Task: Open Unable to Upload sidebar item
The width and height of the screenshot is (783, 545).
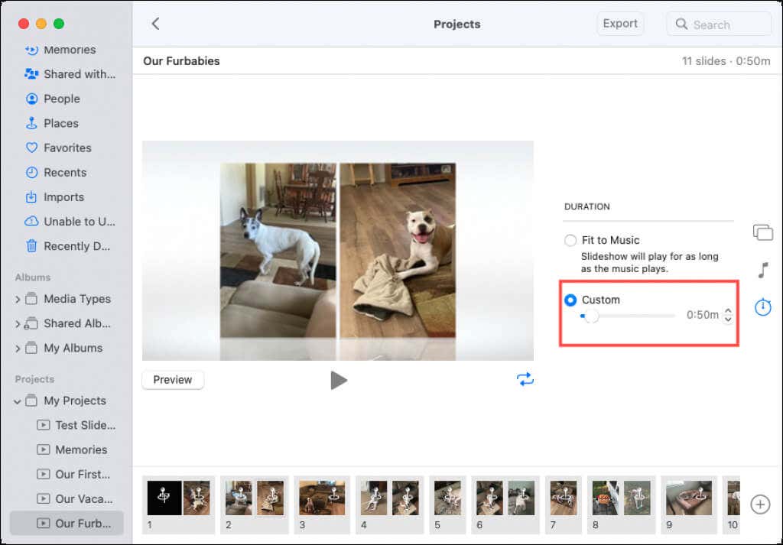Action: [67, 221]
